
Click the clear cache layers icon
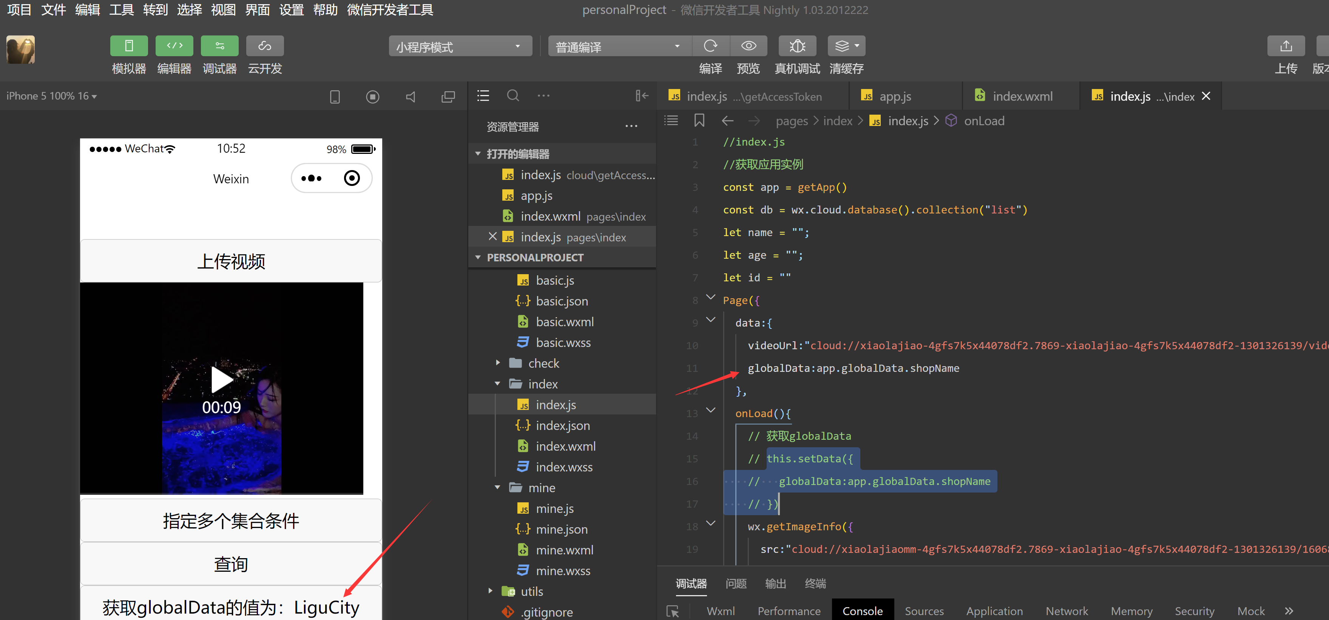(842, 46)
